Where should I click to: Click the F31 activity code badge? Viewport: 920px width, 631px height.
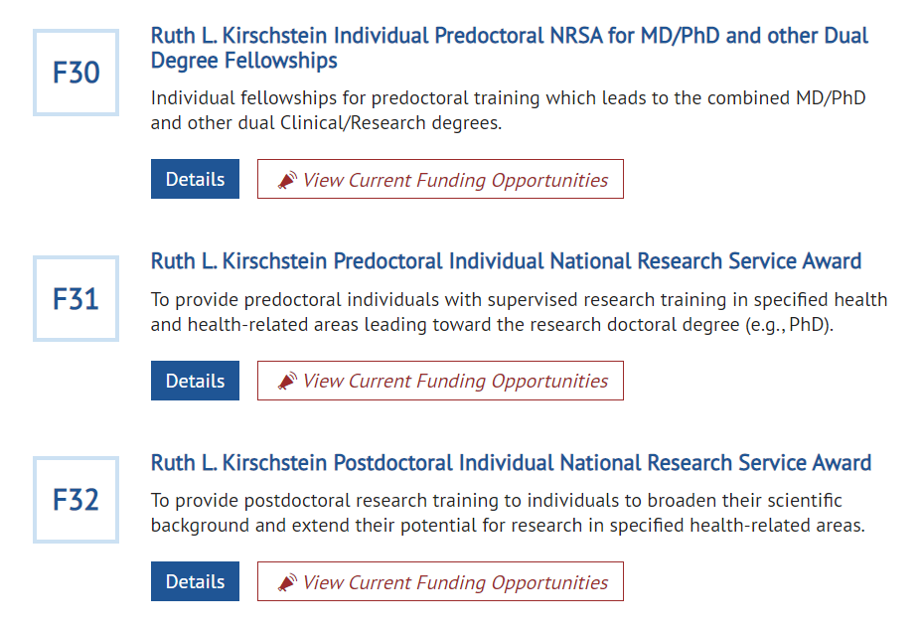76,299
